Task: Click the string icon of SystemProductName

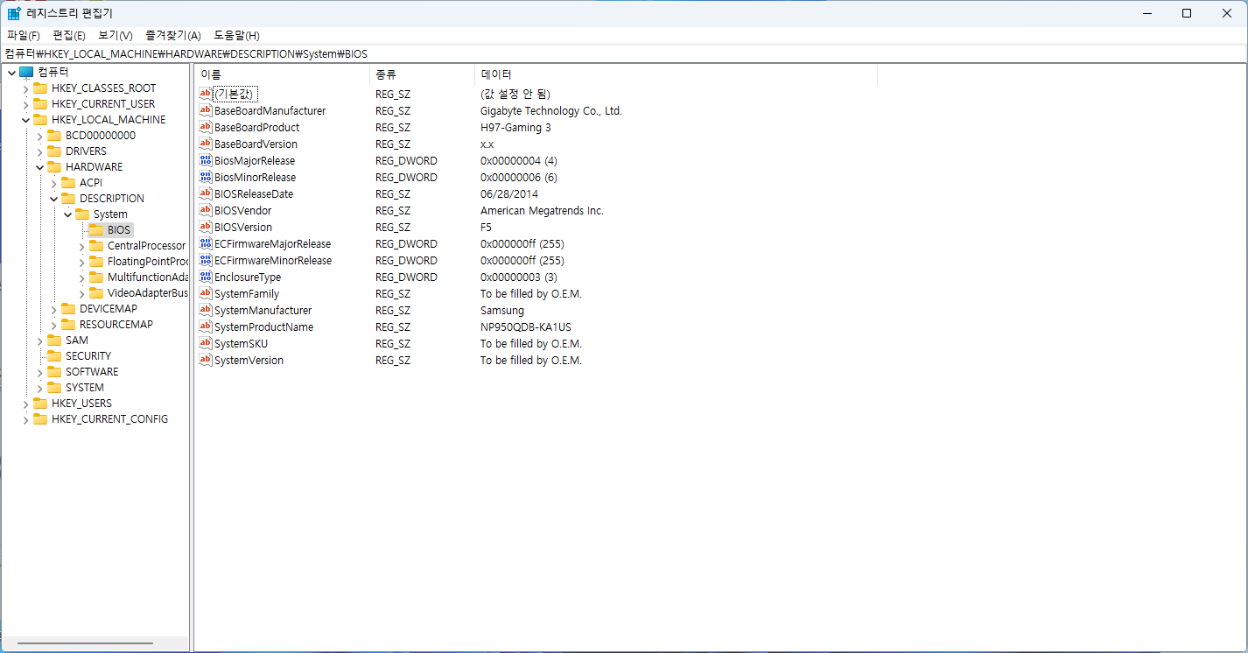Action: [206, 326]
